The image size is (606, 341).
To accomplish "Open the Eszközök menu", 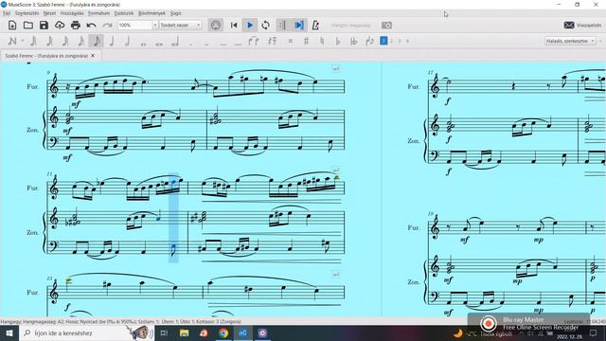I will coord(124,13).
